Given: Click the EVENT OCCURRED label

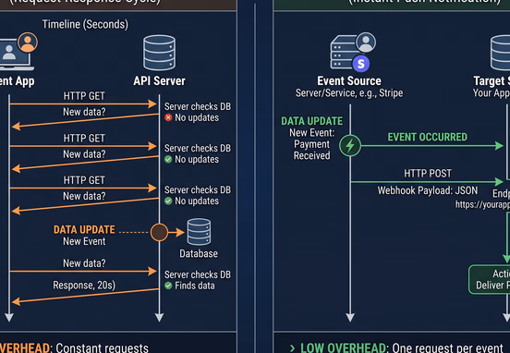Looking at the screenshot, I should 428,137.
